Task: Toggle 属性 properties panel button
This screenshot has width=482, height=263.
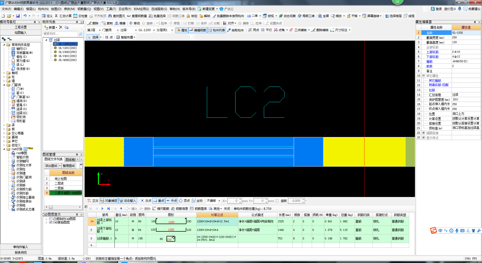Action: (182, 30)
